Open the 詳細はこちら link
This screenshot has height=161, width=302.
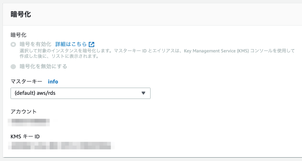pos(71,44)
